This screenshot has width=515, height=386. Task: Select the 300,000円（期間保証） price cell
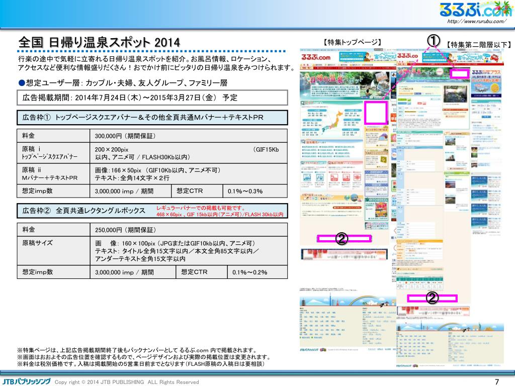(x=189, y=136)
